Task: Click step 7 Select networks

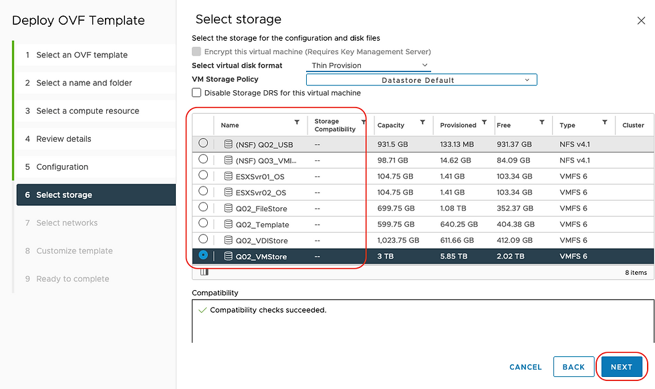Action: 95,223
